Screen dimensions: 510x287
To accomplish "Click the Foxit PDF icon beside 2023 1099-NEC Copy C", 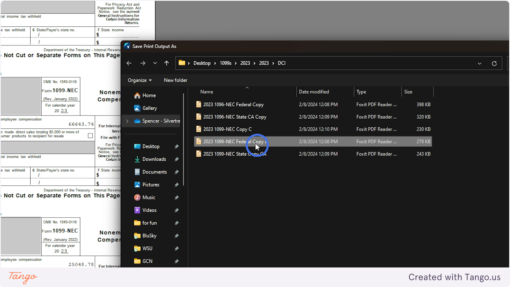I will pos(198,129).
